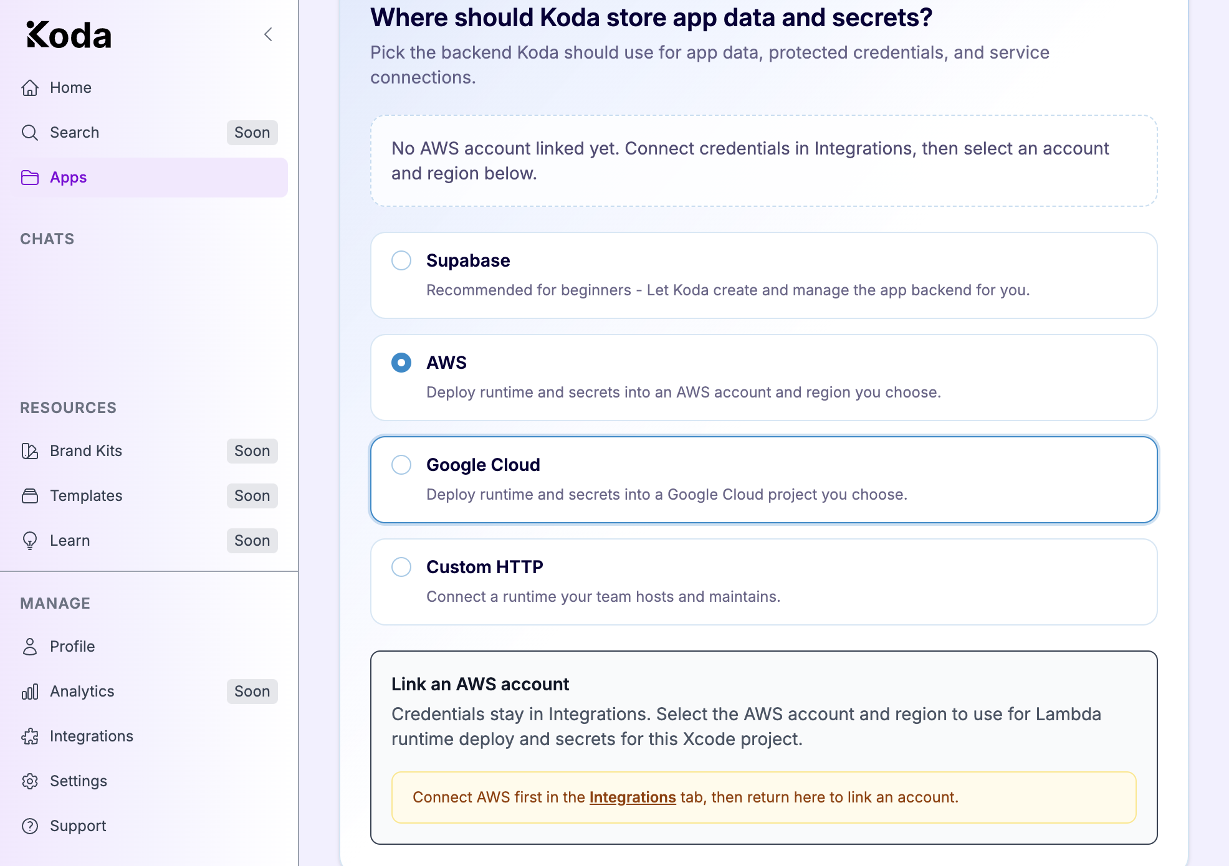Open the Profile page
Image resolution: width=1229 pixels, height=866 pixels.
pos(149,647)
